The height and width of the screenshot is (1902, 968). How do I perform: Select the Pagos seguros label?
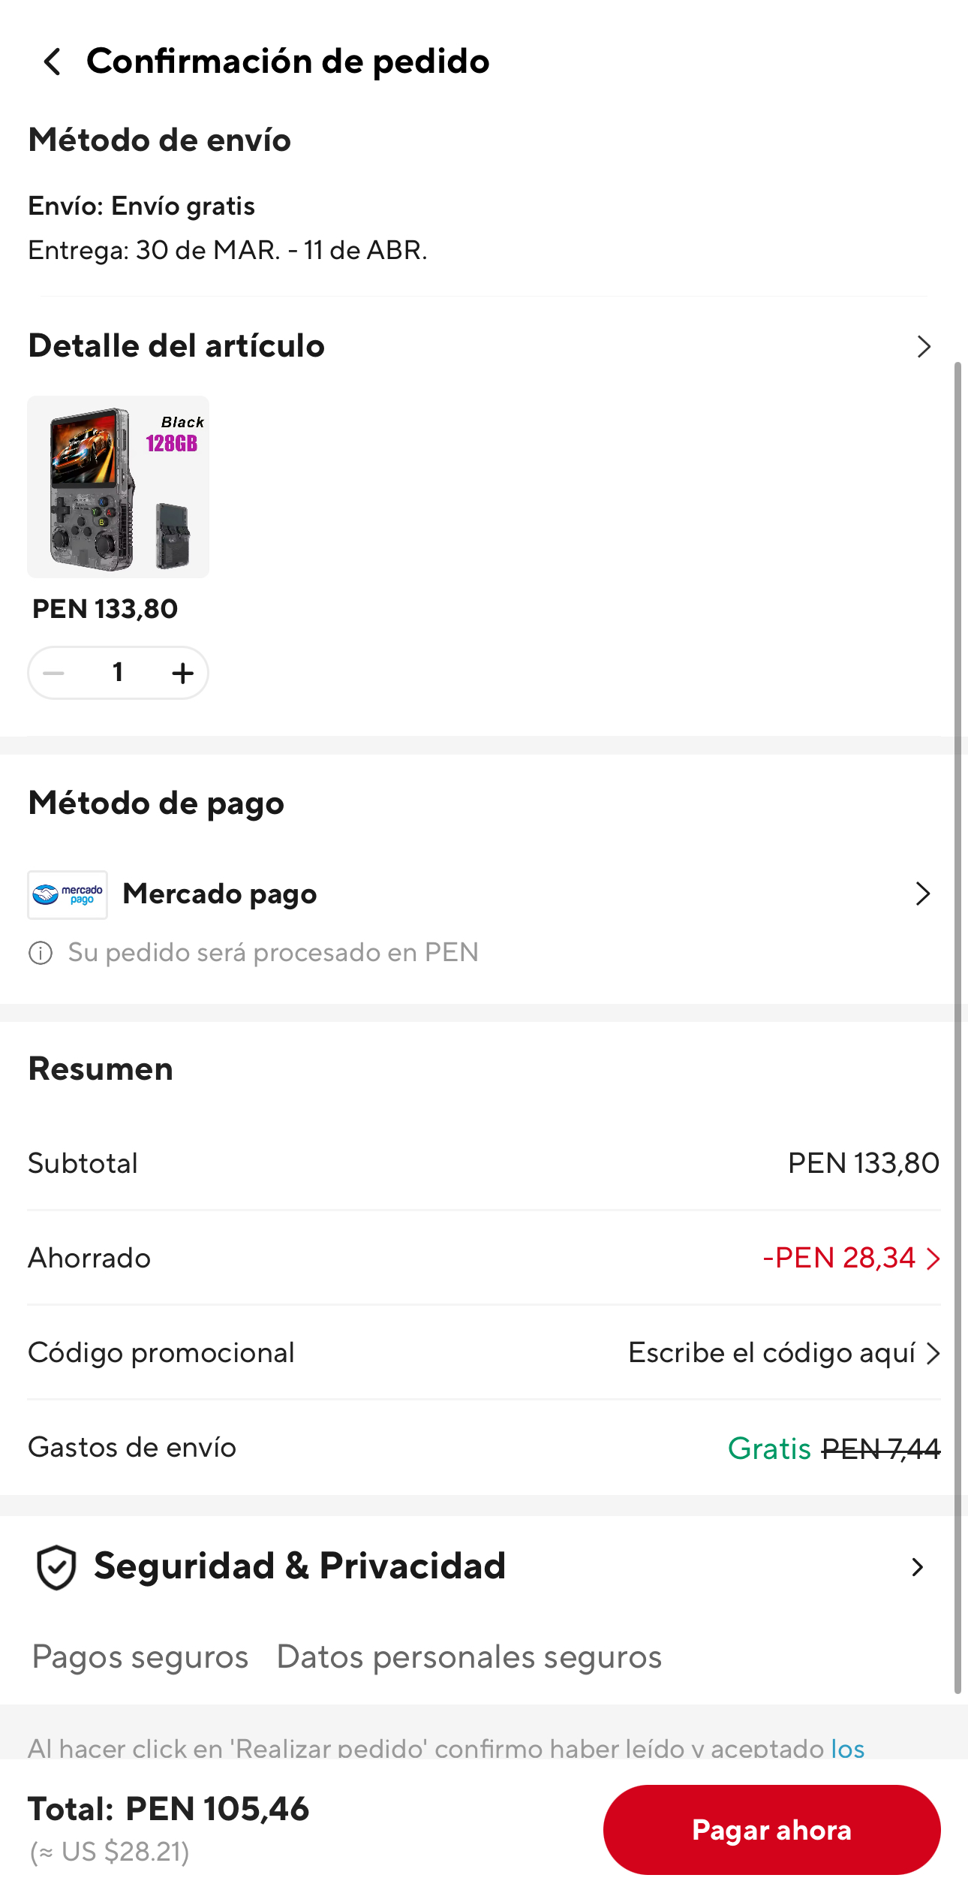click(x=140, y=1657)
